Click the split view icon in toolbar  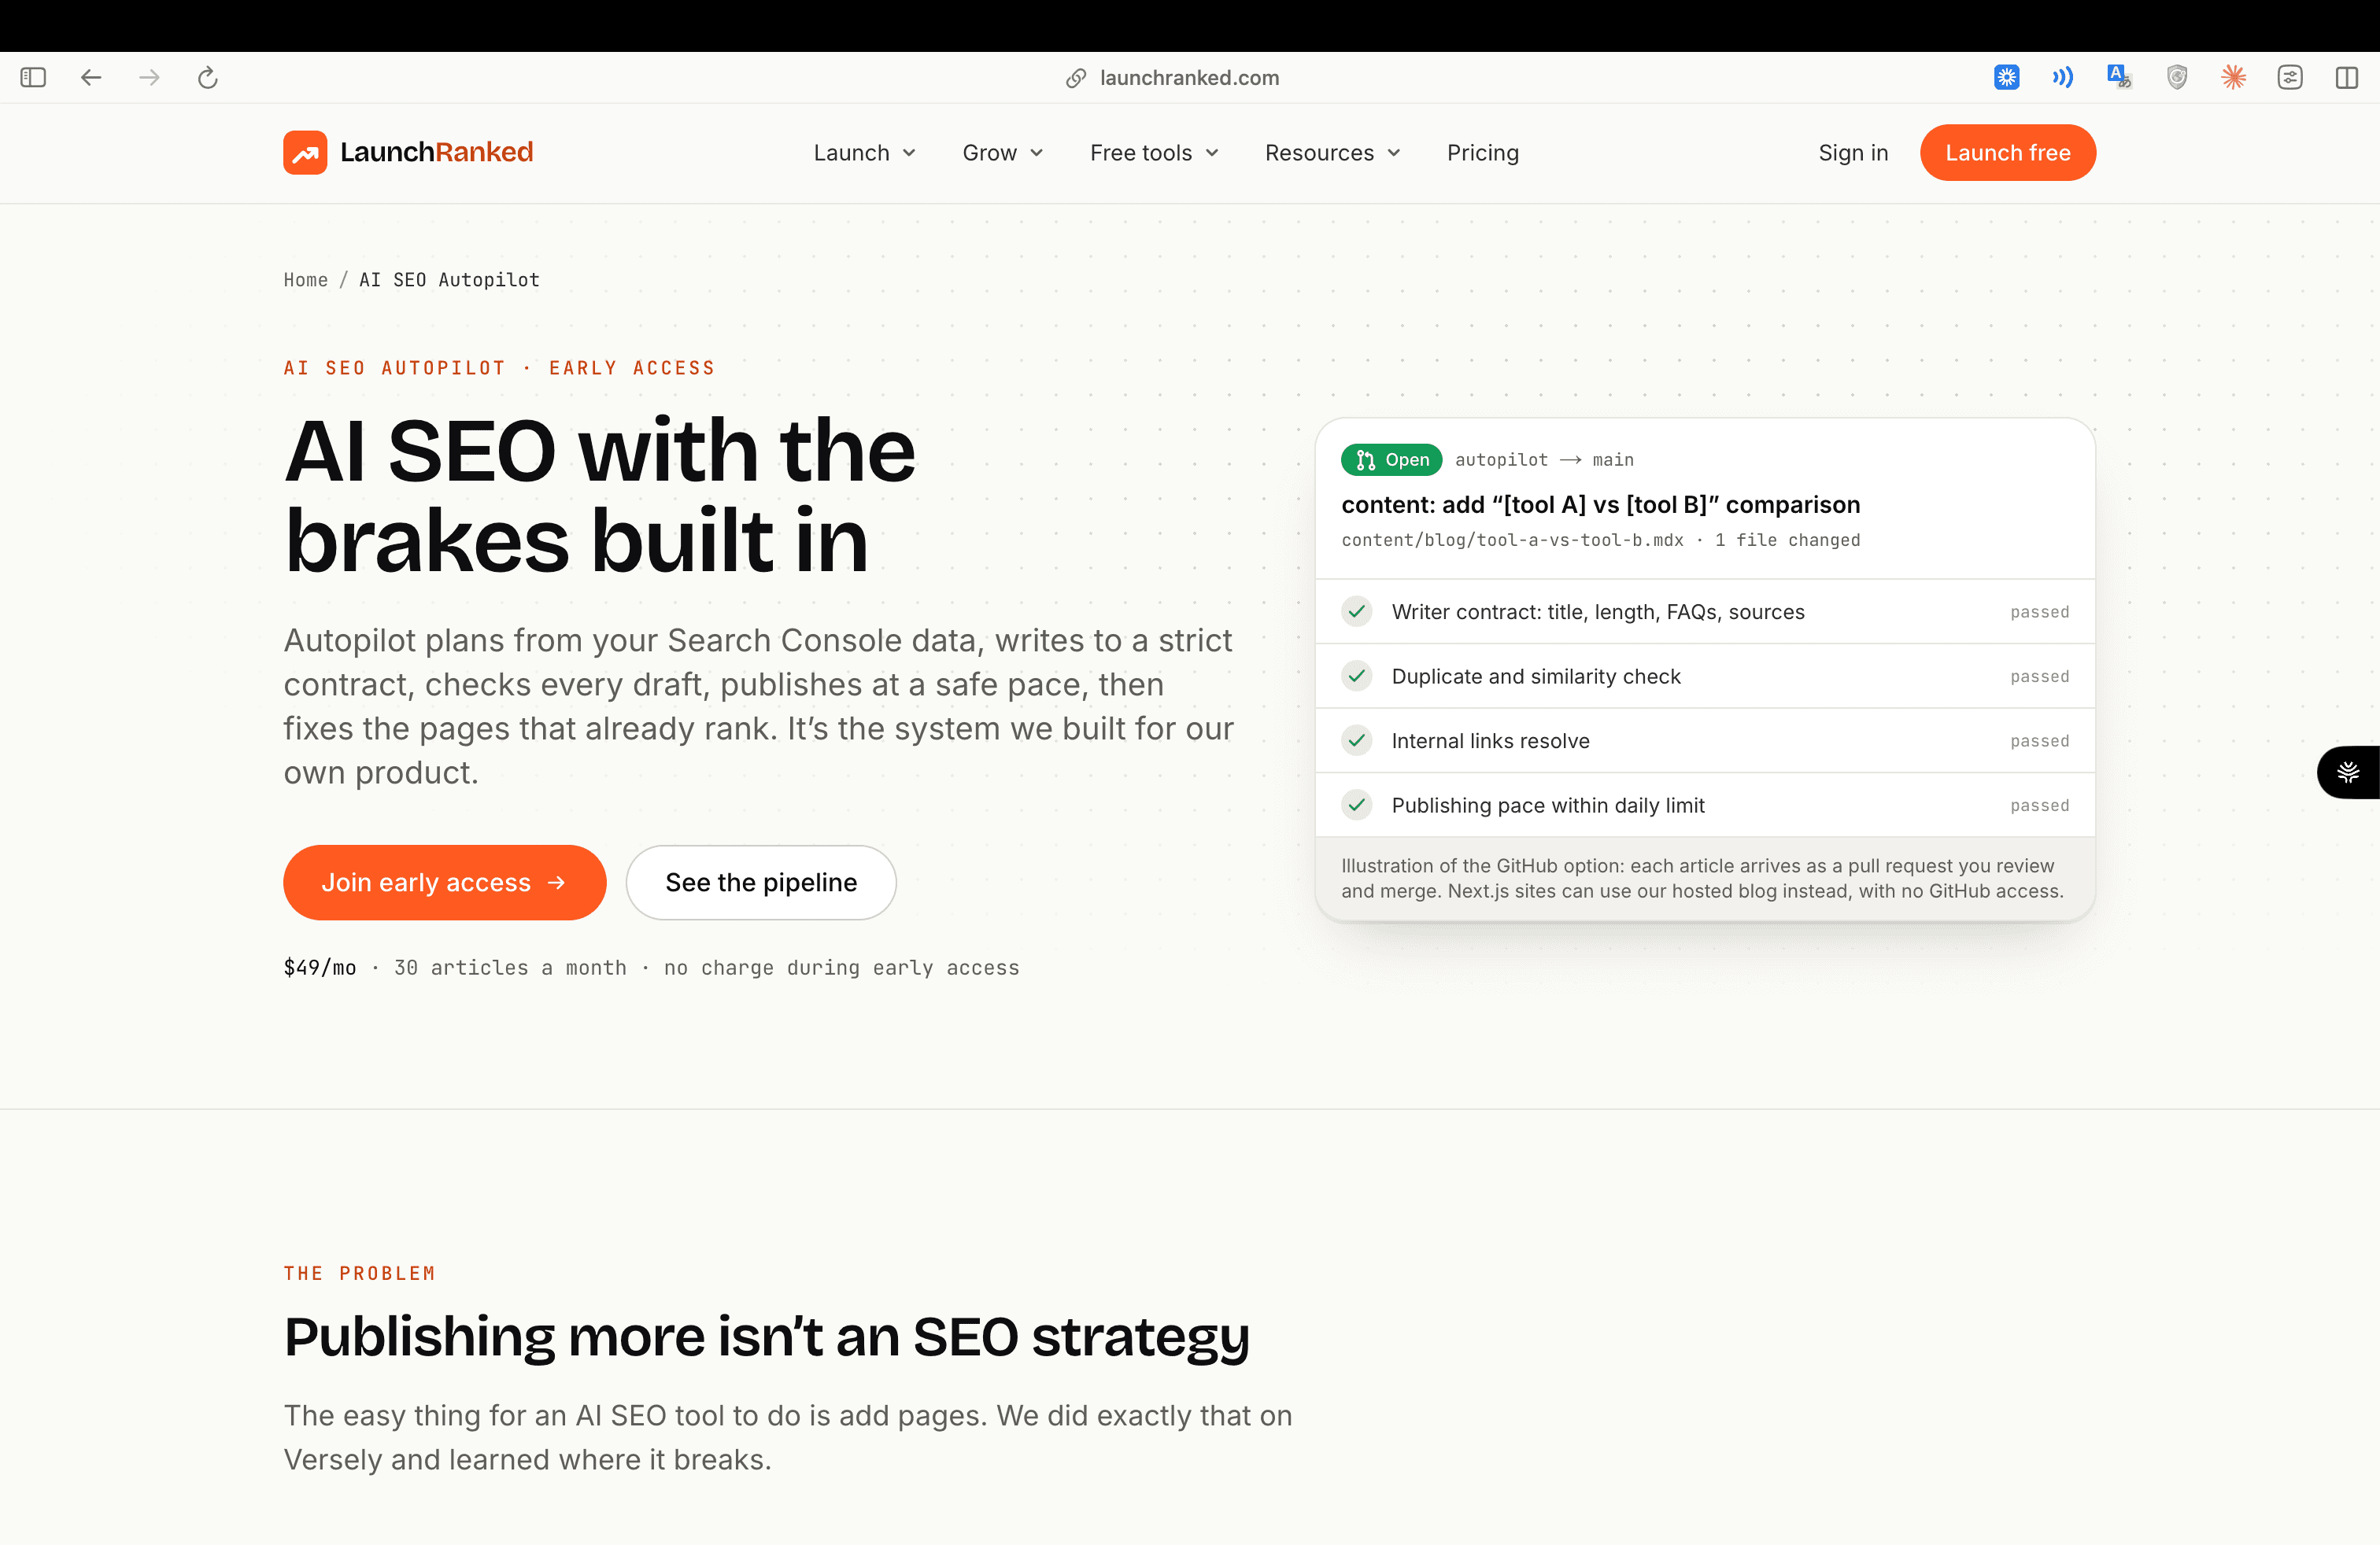click(2347, 77)
